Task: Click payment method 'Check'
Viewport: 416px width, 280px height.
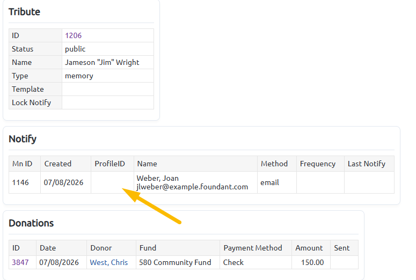Action: pyautogui.click(x=233, y=262)
